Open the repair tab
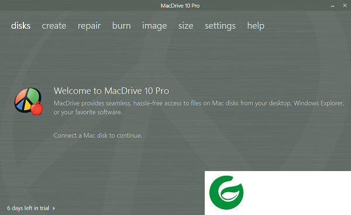Viewport: 351px width, 215px height. pos(89,26)
